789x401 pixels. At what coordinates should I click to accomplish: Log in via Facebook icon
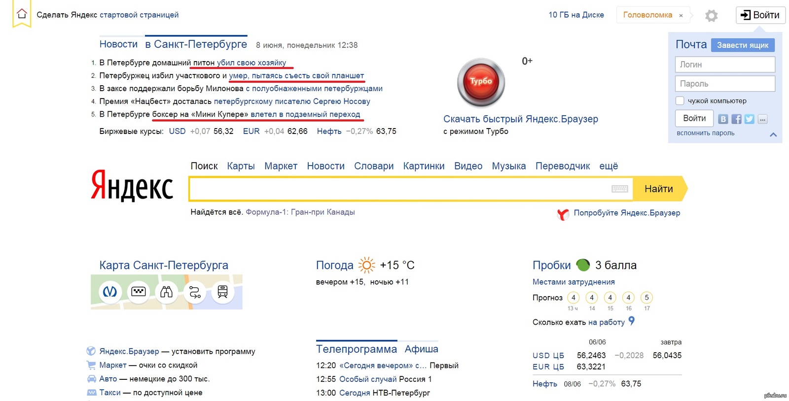pos(736,119)
